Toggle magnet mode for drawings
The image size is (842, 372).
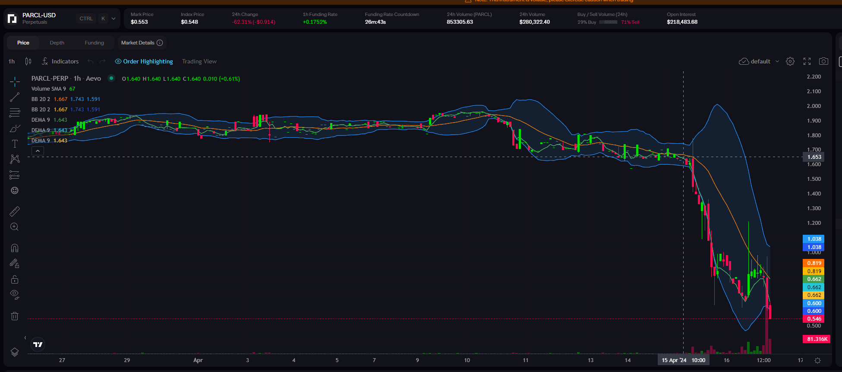pyautogui.click(x=15, y=248)
